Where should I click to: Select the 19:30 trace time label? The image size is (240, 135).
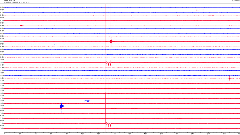click(x=2, y=108)
